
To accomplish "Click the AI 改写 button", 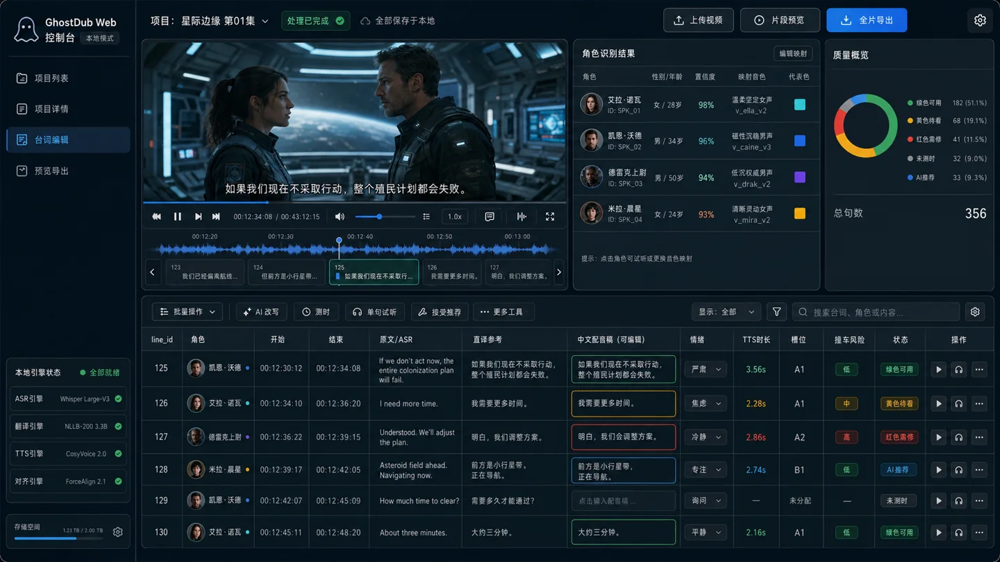I will point(261,312).
